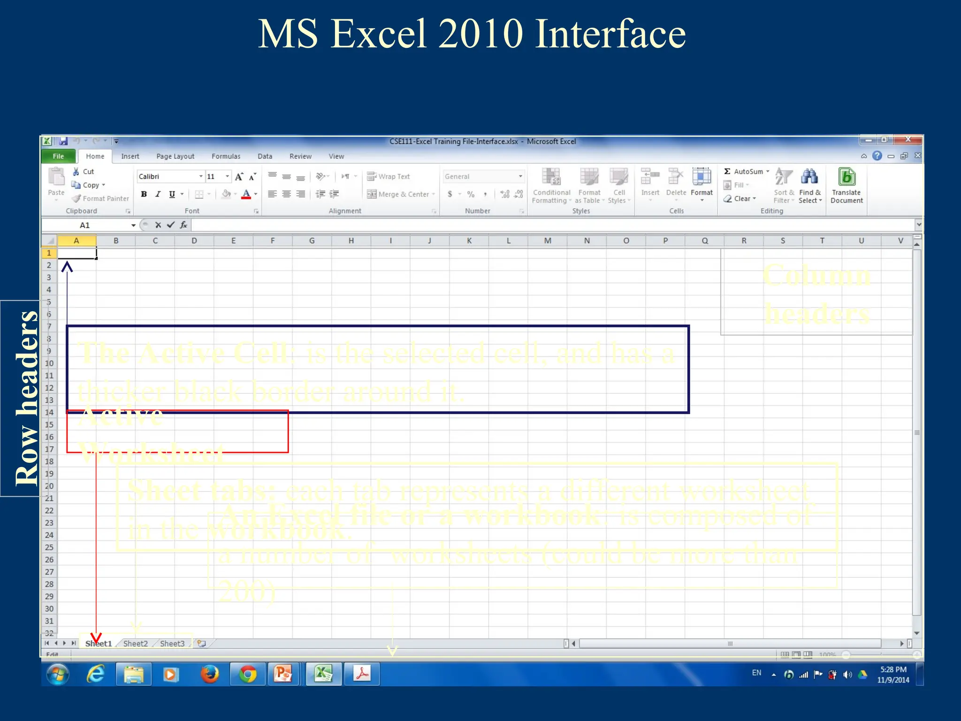Viewport: 961px width, 721px height.
Task: Increase decimal places
Action: (505, 194)
